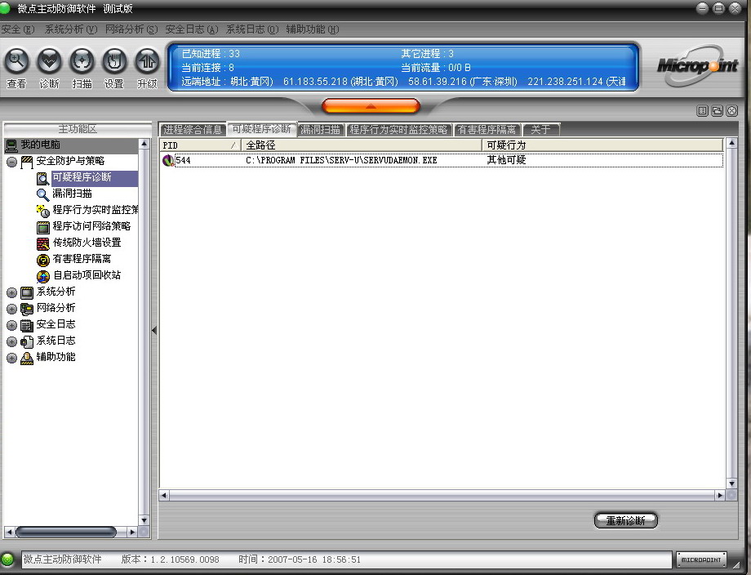Click the 有害程序隔离 icon in tree
Screen dimensions: 751x575
pos(42,260)
